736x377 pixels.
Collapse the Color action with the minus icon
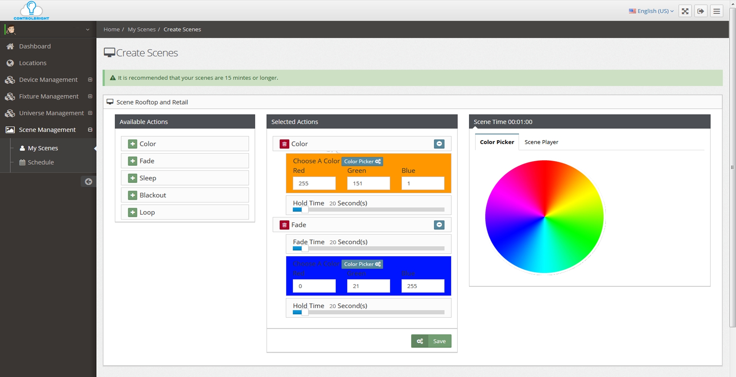click(439, 144)
